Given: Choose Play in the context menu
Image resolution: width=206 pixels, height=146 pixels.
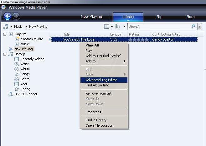Looking at the screenshot, I should click(104, 51).
